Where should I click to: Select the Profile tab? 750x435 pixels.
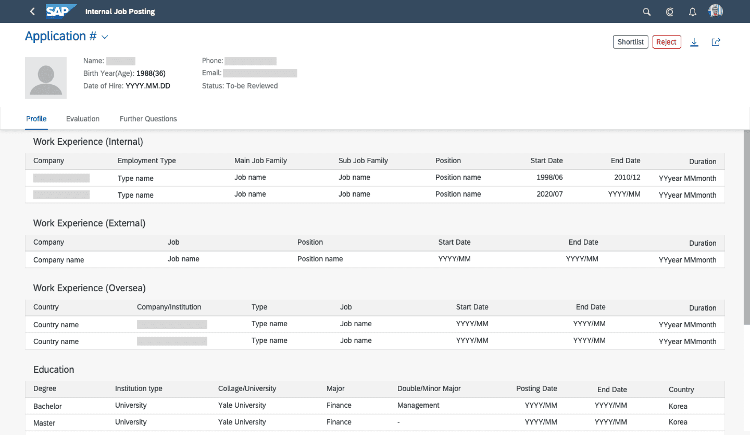(x=36, y=119)
